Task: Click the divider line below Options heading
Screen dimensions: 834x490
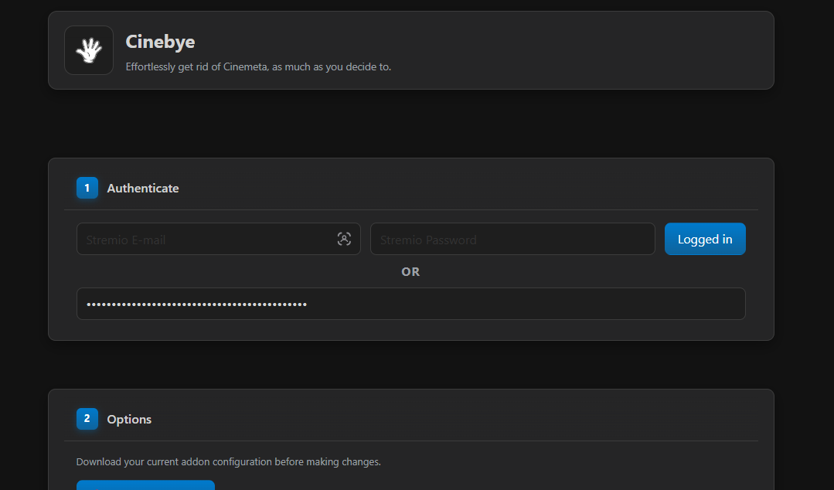Action: (410, 441)
